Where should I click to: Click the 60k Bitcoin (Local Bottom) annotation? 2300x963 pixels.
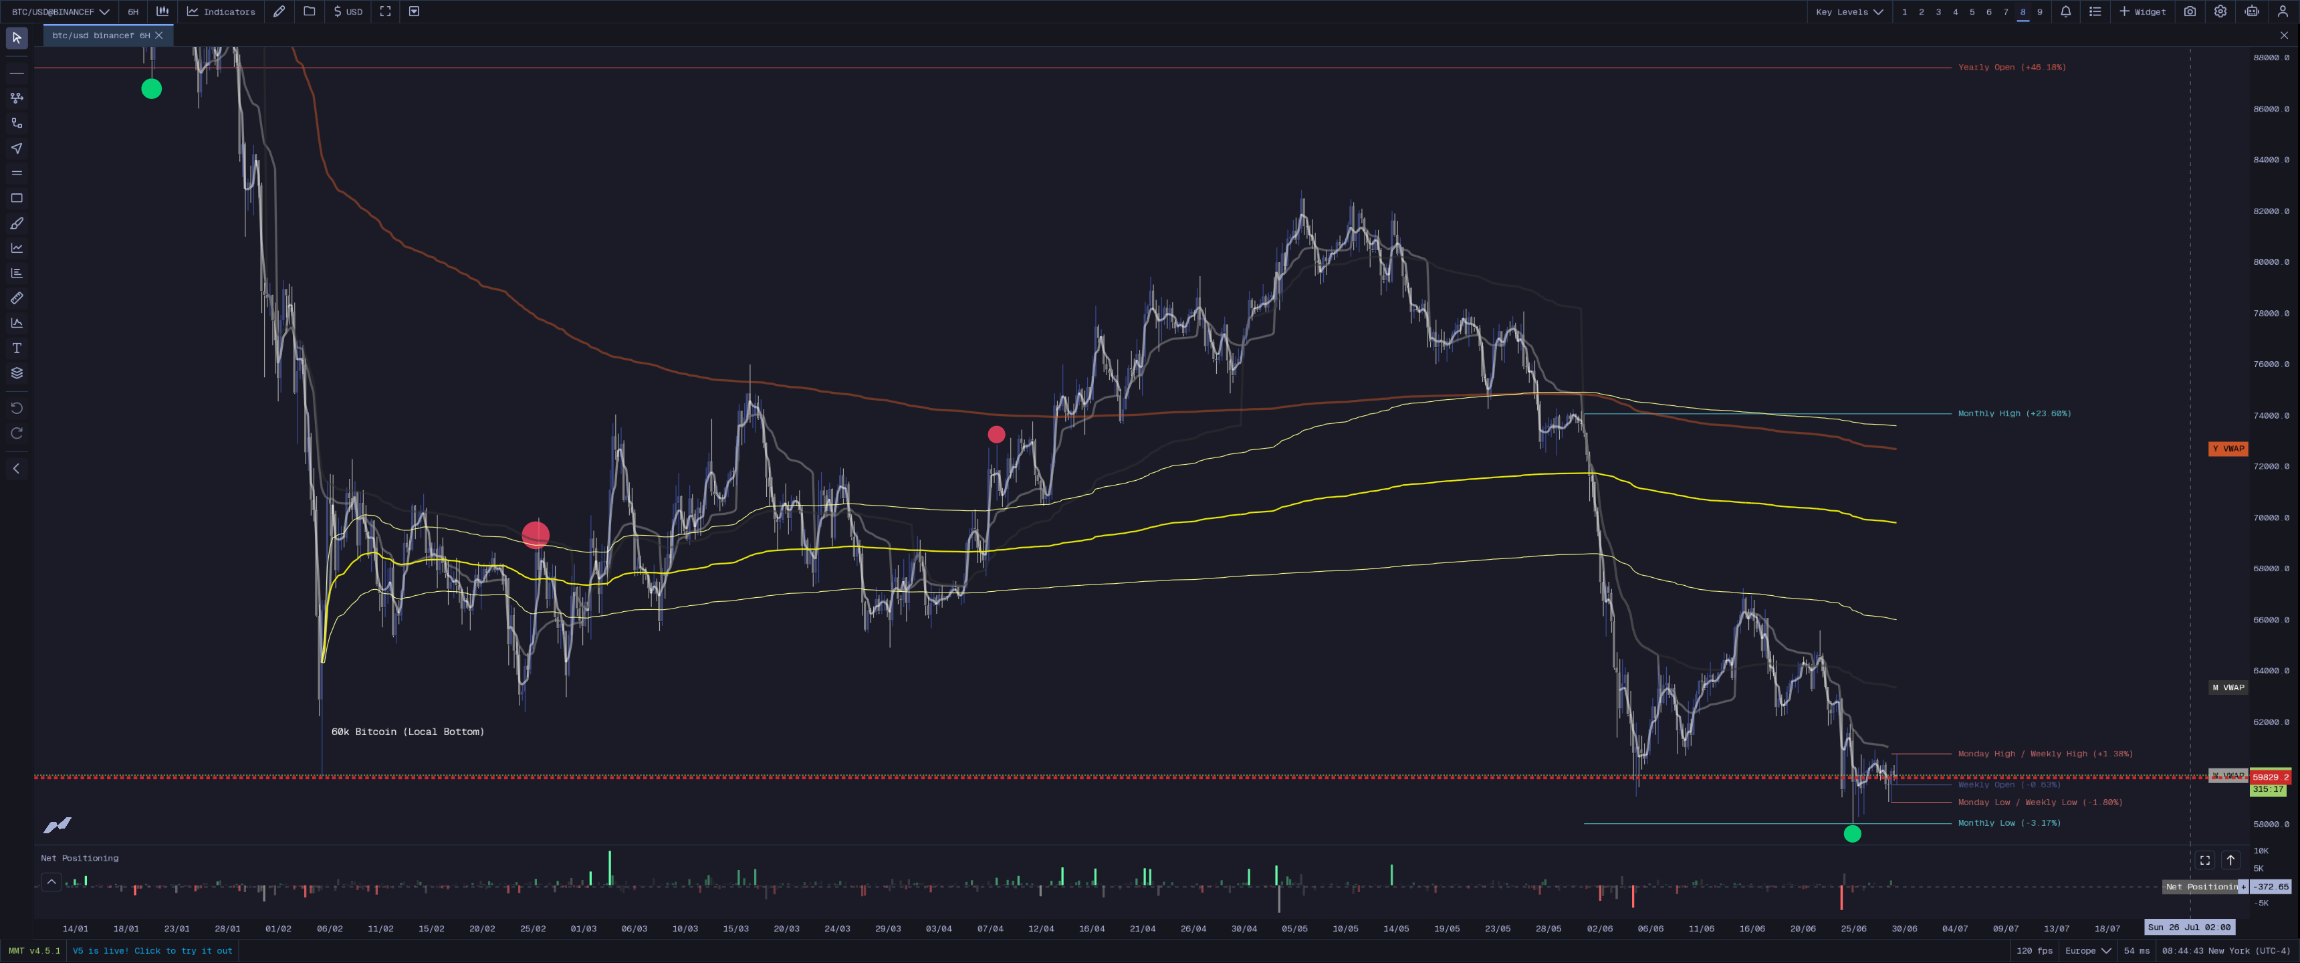[407, 732]
